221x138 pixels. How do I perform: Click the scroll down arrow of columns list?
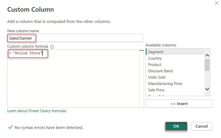207,89
